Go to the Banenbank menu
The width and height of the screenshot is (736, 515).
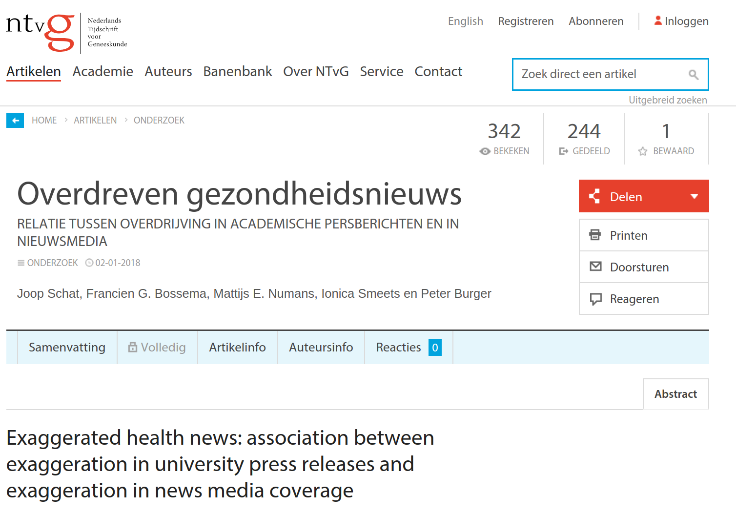pos(237,72)
